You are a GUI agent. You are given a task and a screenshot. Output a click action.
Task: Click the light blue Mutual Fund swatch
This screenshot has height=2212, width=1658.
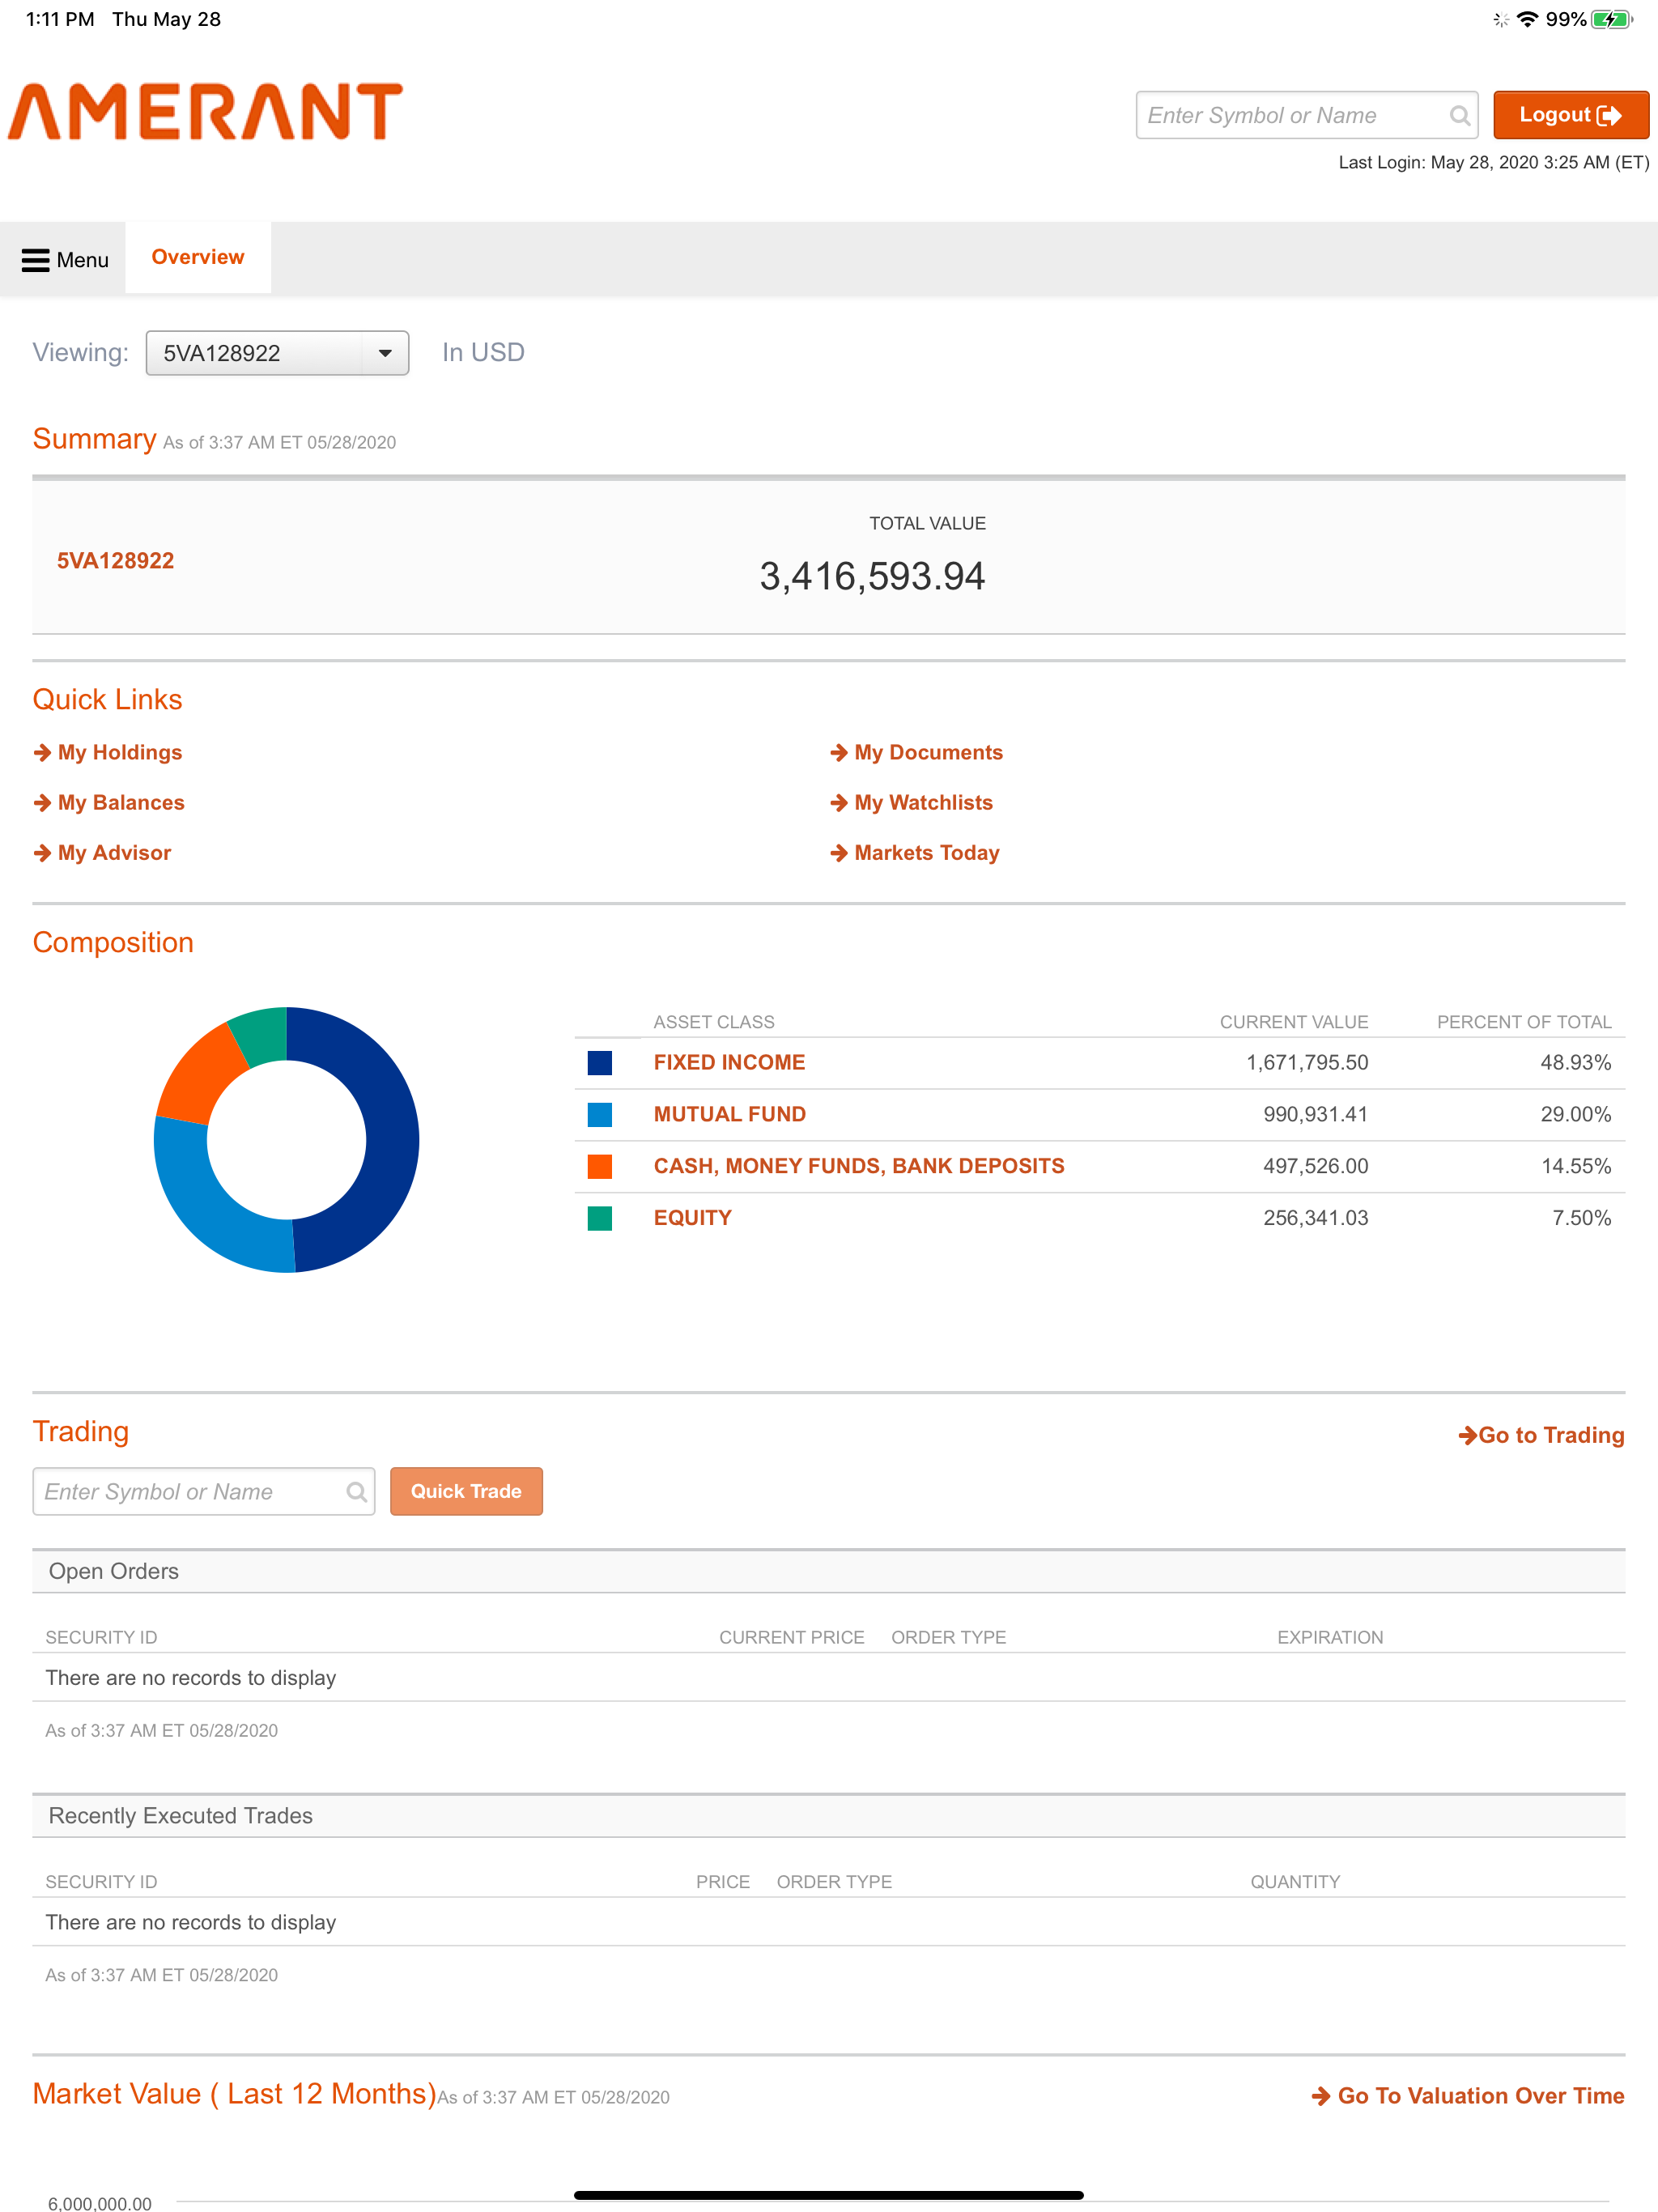(x=600, y=1115)
